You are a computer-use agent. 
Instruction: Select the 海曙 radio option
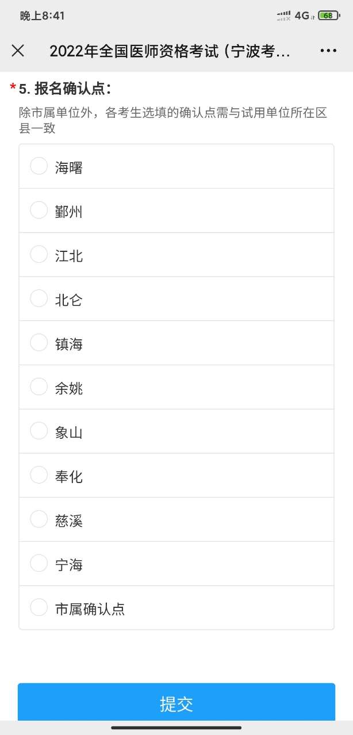[39, 166]
